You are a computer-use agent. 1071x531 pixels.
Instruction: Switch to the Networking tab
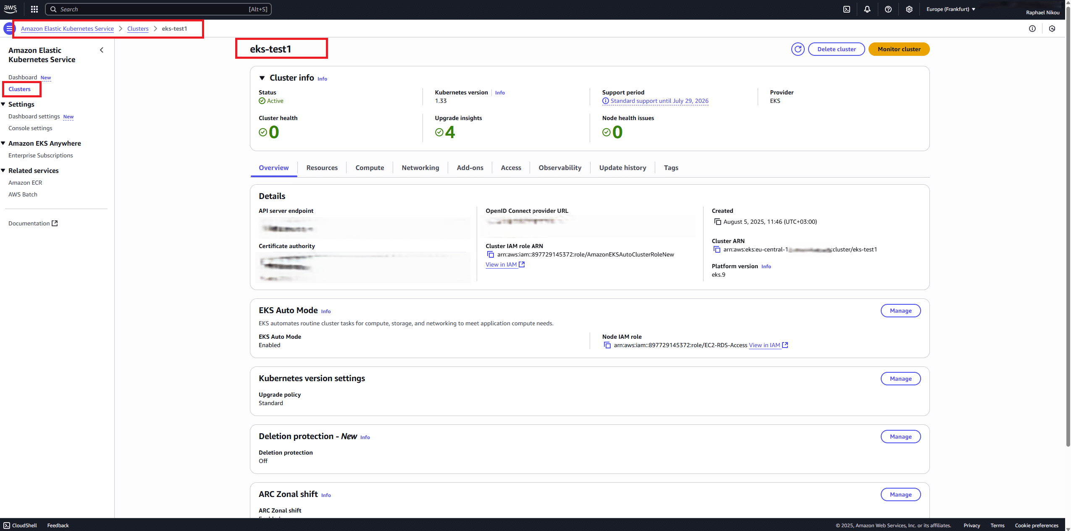click(x=420, y=167)
